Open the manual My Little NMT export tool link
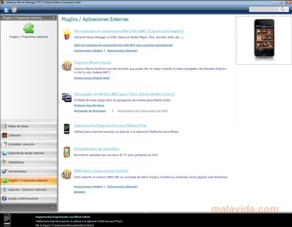Screen dimensions: 292x227 (123, 45)
